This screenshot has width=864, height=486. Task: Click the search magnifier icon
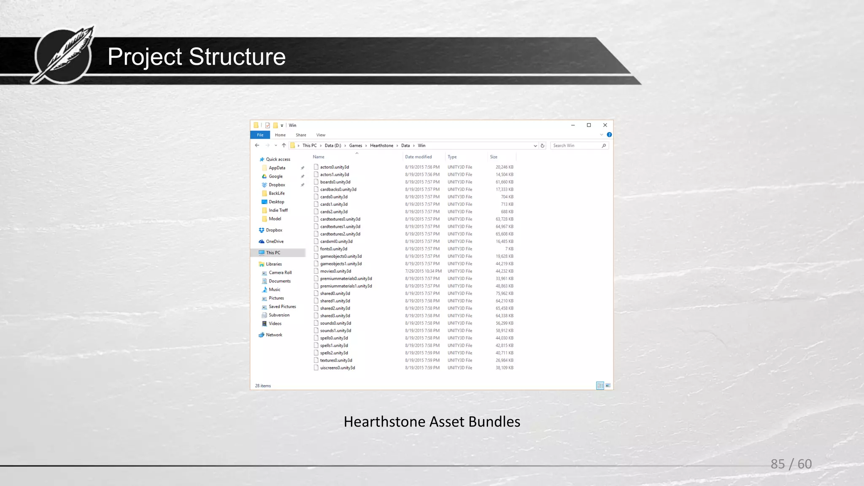click(x=604, y=146)
